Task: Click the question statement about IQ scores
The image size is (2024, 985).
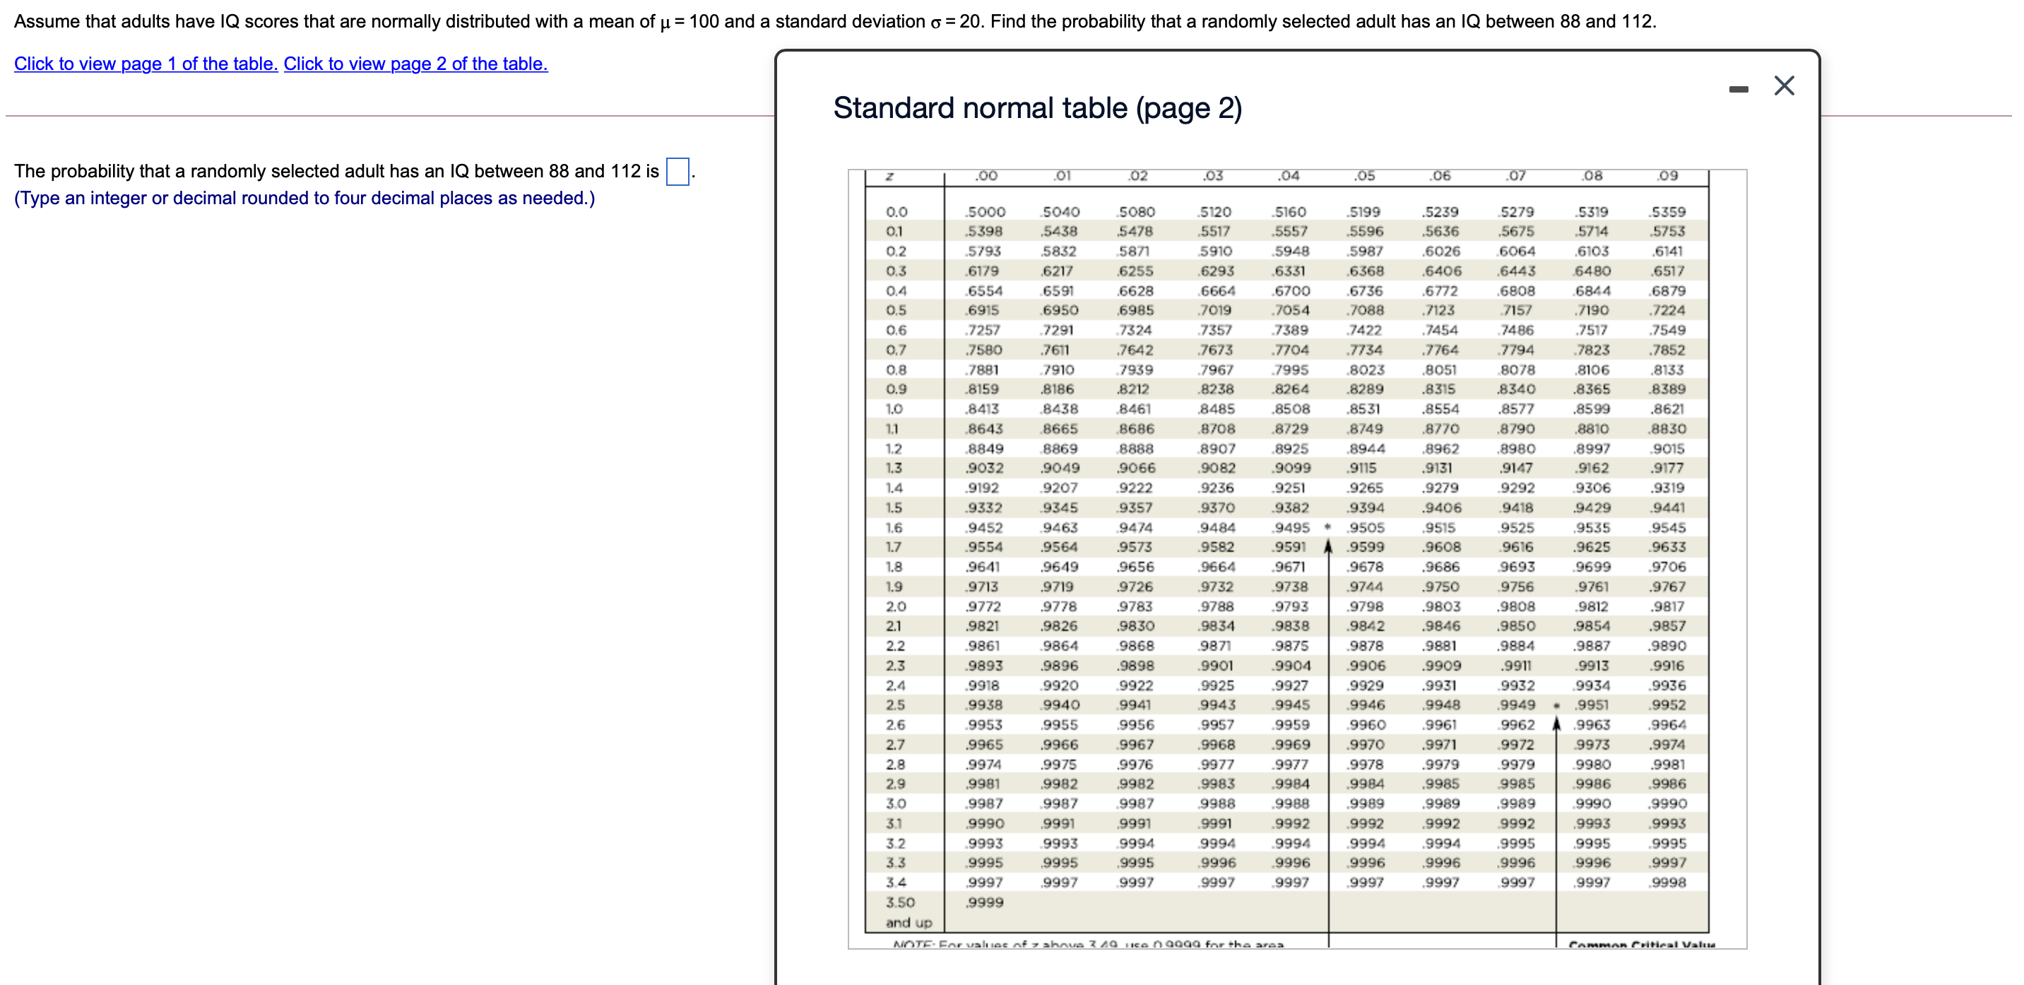Action: point(834,21)
